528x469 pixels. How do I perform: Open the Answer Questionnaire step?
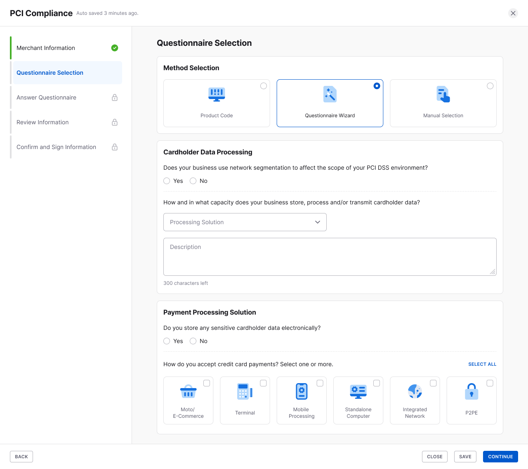(x=66, y=97)
